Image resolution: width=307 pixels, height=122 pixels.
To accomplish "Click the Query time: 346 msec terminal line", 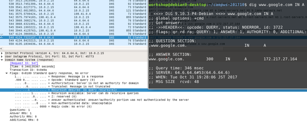I will point(176,68).
